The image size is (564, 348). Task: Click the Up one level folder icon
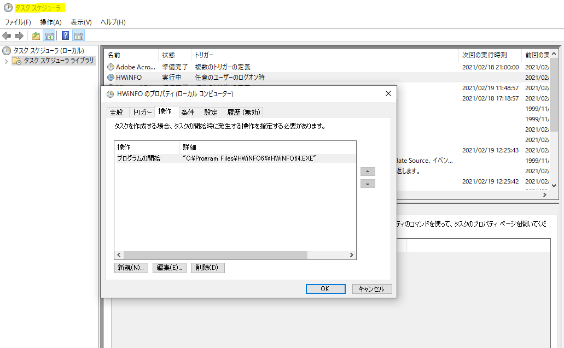pyautogui.click(x=36, y=36)
